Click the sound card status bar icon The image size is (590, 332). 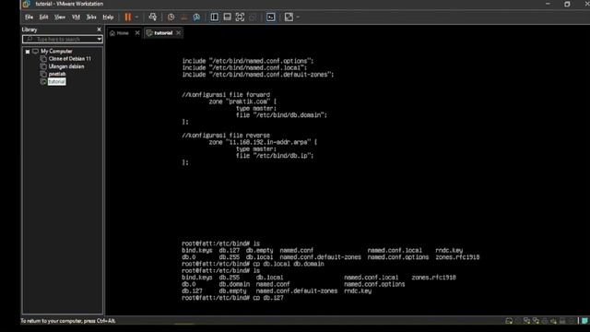click(553, 321)
